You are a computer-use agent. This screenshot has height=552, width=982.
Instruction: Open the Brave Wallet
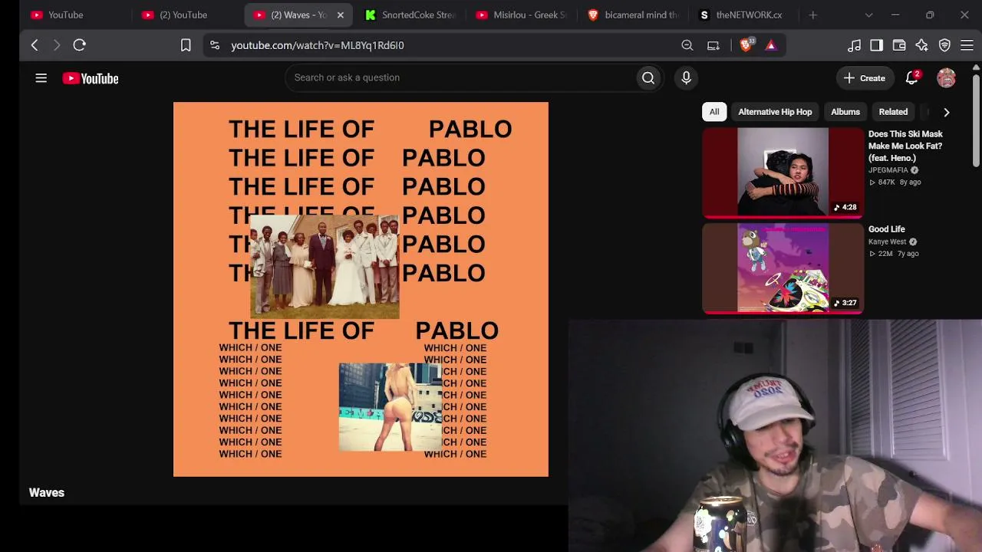tap(899, 45)
